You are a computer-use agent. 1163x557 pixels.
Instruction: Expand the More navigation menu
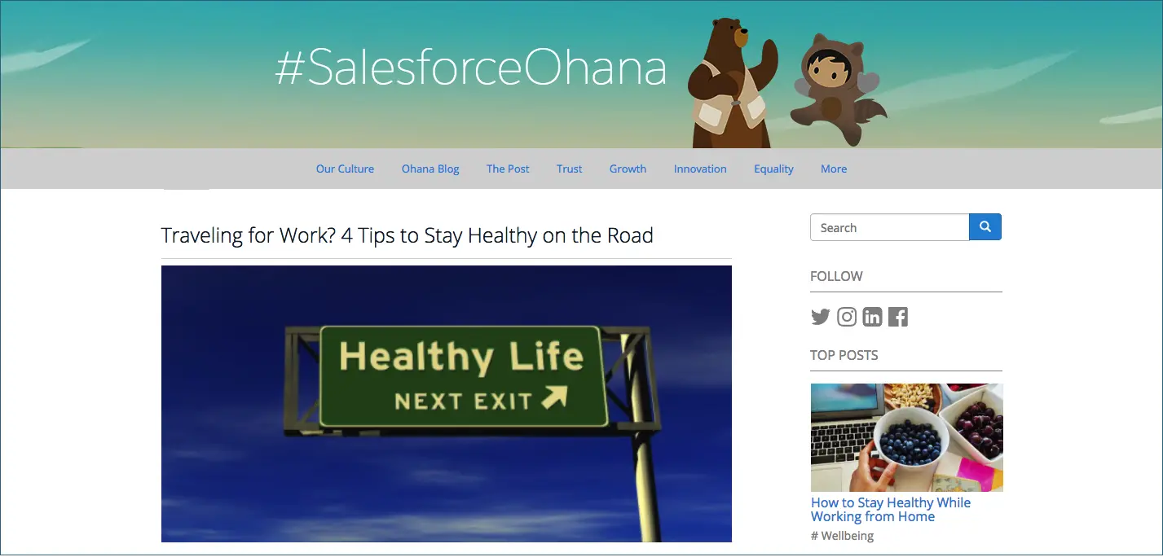(834, 169)
